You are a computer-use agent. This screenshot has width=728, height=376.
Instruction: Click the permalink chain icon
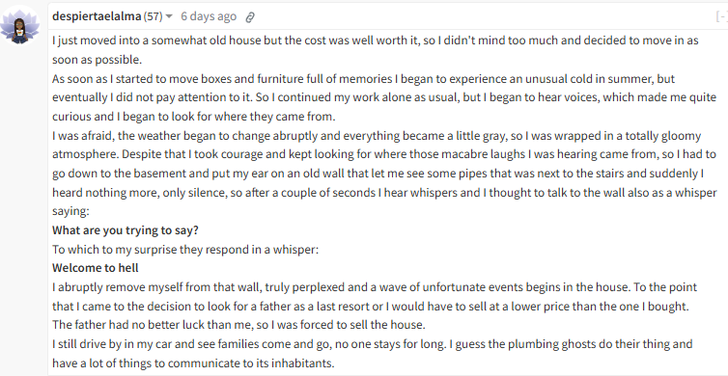[x=250, y=17]
